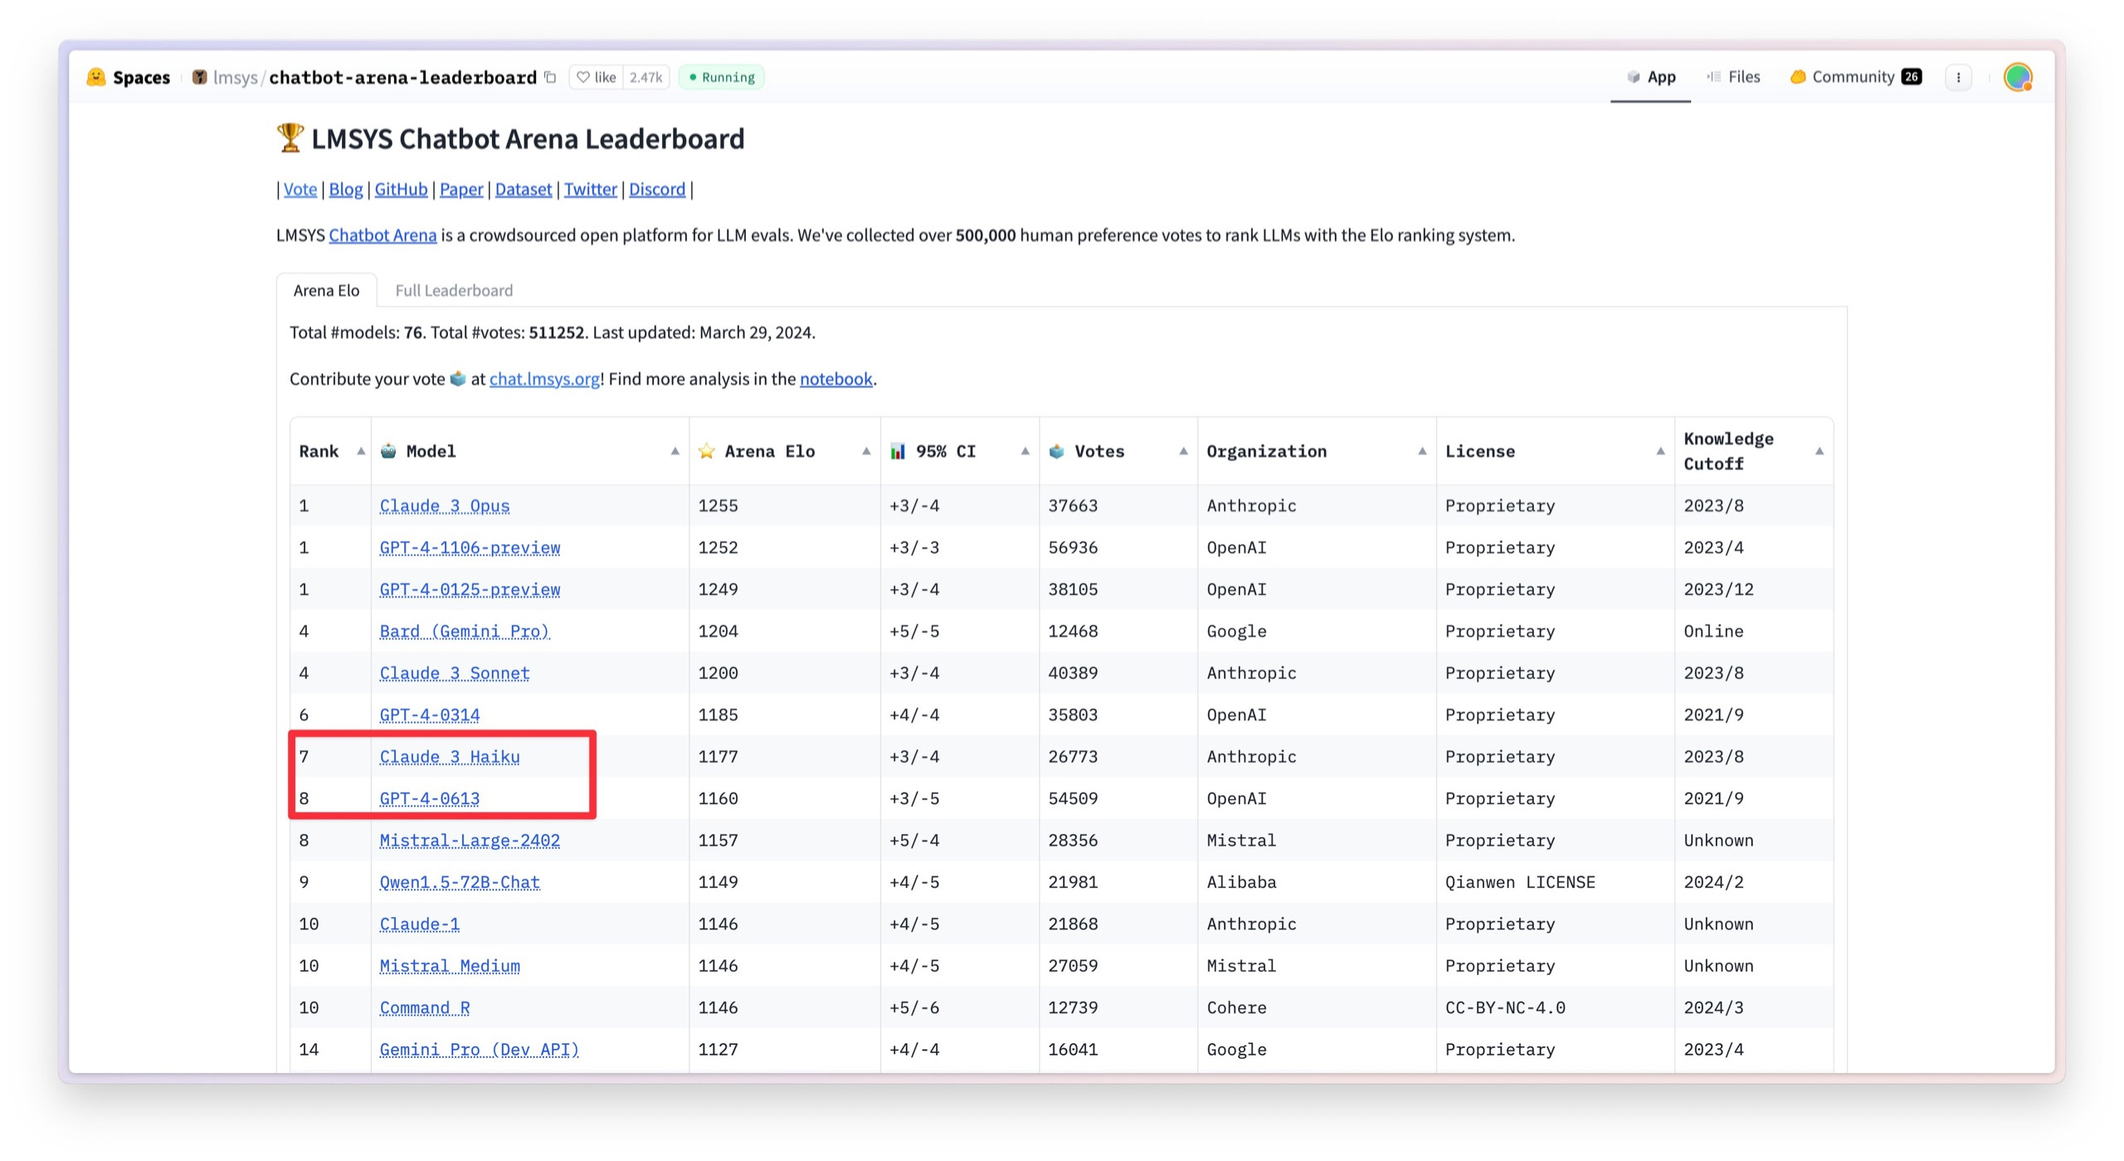Viewport: 2124px width, 1161px height.
Task: Open the chatbot-arena-leaderboard space link
Action: tap(402, 77)
